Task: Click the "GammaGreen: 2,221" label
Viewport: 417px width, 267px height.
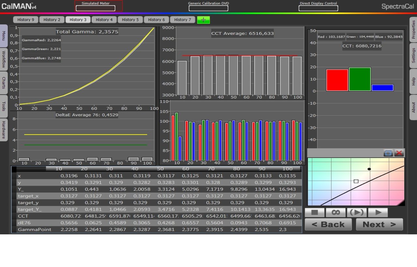Action: [41, 49]
